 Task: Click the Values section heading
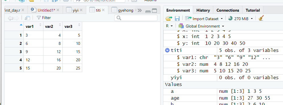(x=174, y=84)
